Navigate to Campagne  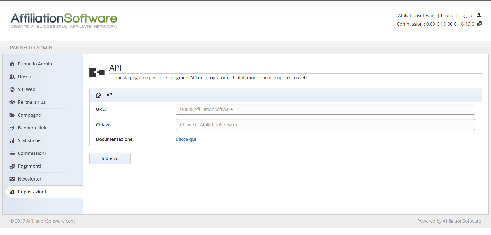[x=29, y=115]
